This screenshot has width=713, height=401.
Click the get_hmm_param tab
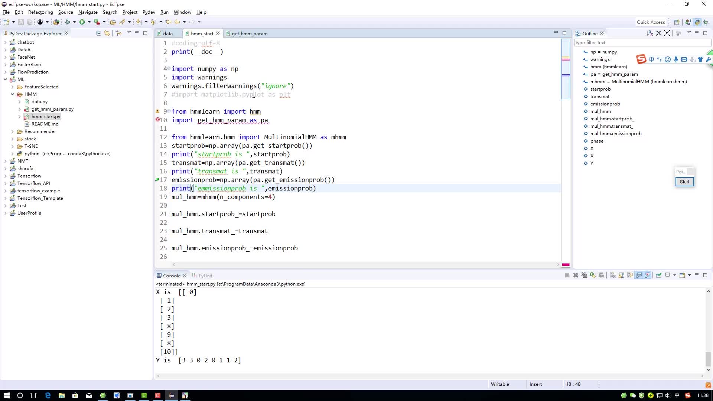click(250, 34)
